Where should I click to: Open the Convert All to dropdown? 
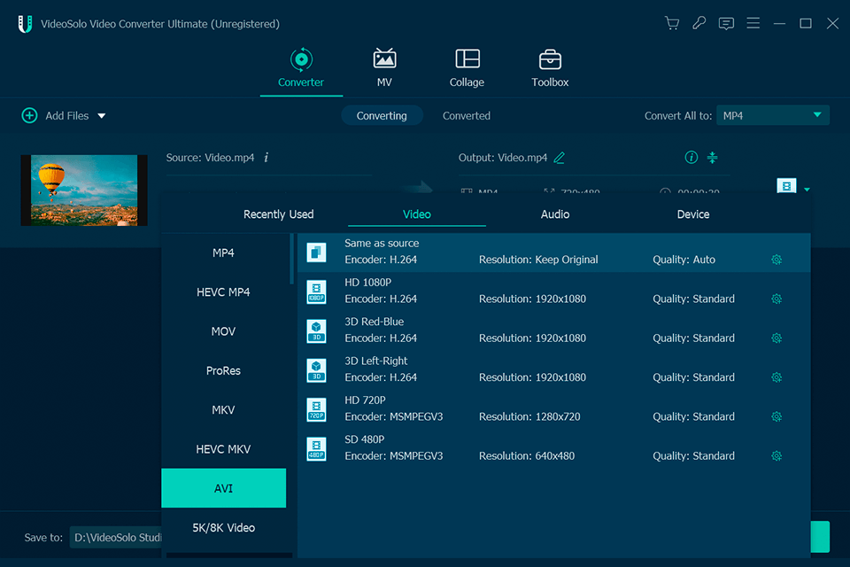tap(772, 114)
